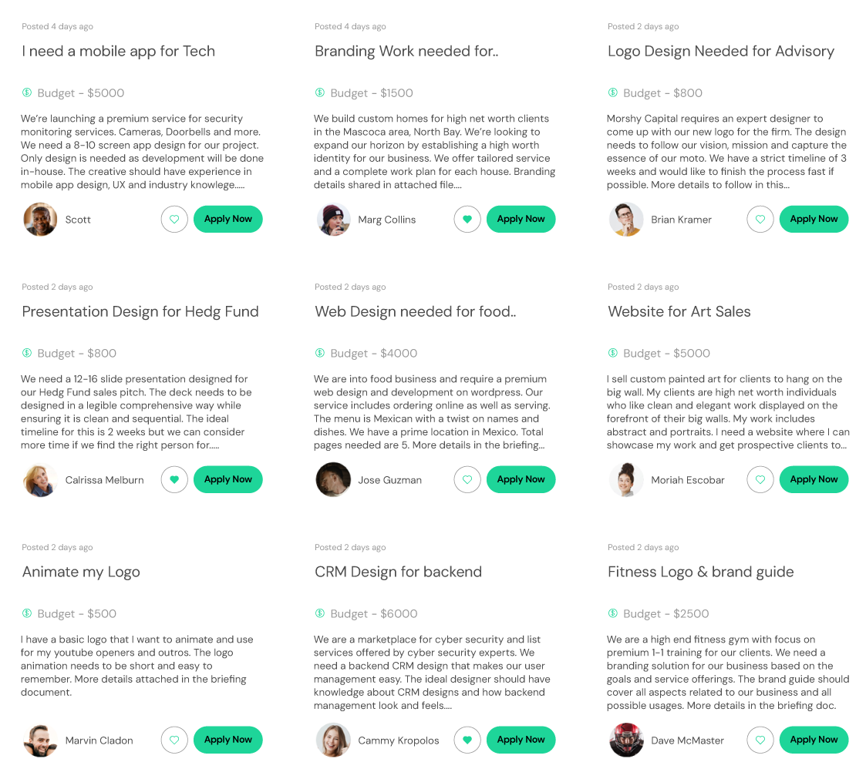Open Scott's profile avatar
Image resolution: width=866 pixels, height=779 pixels.
(40, 220)
